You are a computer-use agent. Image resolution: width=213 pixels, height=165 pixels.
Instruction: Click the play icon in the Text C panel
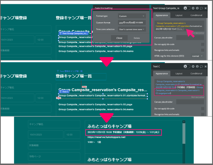click(193, 66)
